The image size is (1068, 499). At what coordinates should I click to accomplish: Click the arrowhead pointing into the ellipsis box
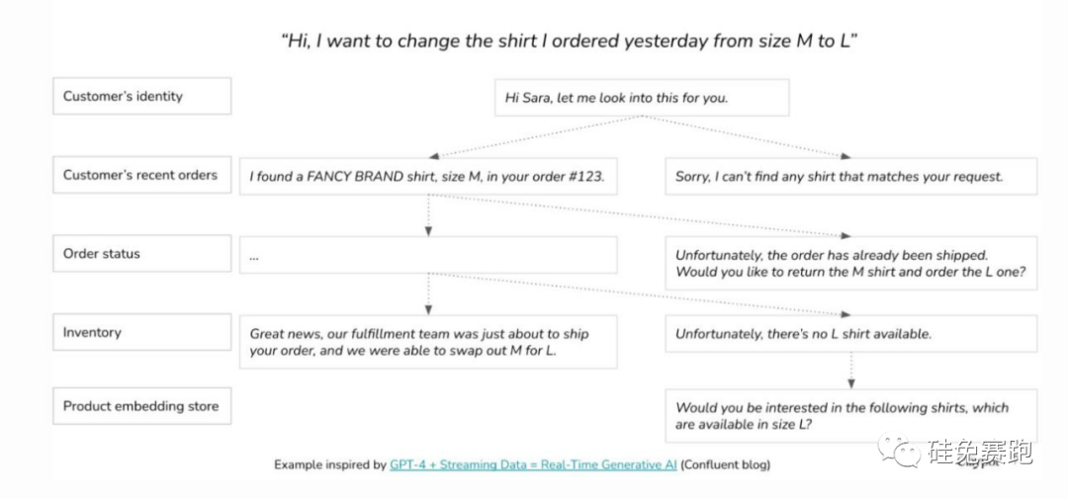[x=428, y=230]
